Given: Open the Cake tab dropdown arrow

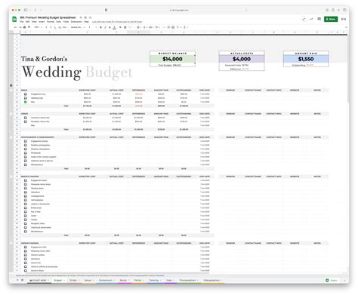Looking at the screenshot, I should click(x=174, y=280).
